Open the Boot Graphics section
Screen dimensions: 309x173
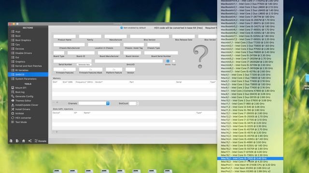[x=23, y=40]
